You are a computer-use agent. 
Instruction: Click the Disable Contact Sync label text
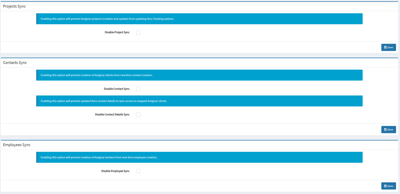click(117, 89)
